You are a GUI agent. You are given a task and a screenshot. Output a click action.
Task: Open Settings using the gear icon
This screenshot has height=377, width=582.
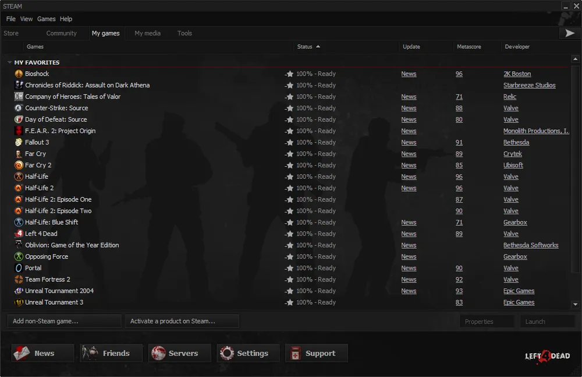pos(227,353)
